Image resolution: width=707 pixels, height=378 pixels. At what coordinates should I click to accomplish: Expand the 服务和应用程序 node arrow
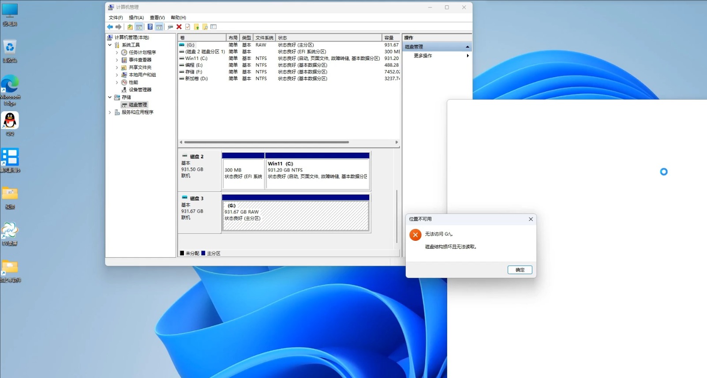coord(110,112)
